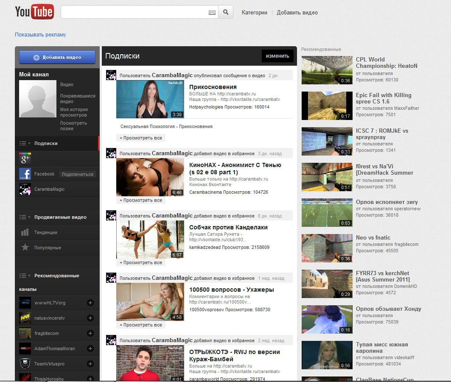Click the blue Добавить видео button
Image resolution: width=451 pixels, height=382 pixels.
(x=57, y=57)
